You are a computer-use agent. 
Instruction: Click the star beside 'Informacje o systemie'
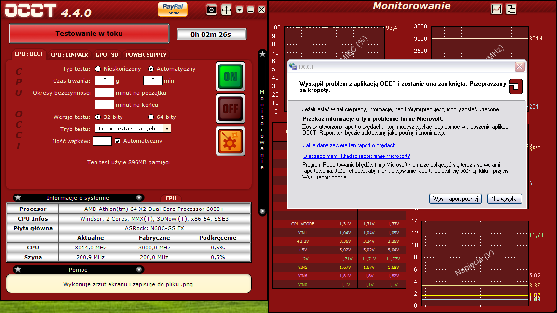18,197
